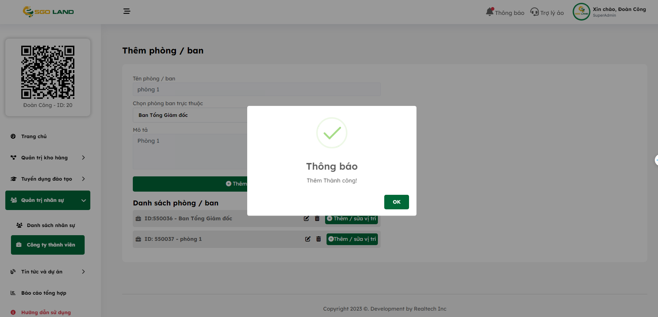658x317 pixels.
Task: Open the Chọn phòng ban trực thuộc dropdown
Action: [x=190, y=115]
